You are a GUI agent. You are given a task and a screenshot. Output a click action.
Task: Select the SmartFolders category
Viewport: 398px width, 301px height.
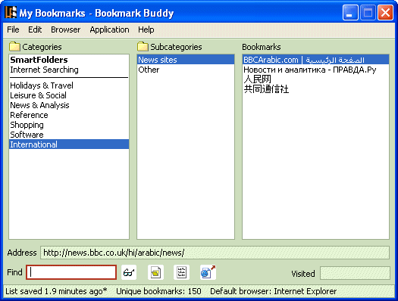pyautogui.click(x=69, y=60)
